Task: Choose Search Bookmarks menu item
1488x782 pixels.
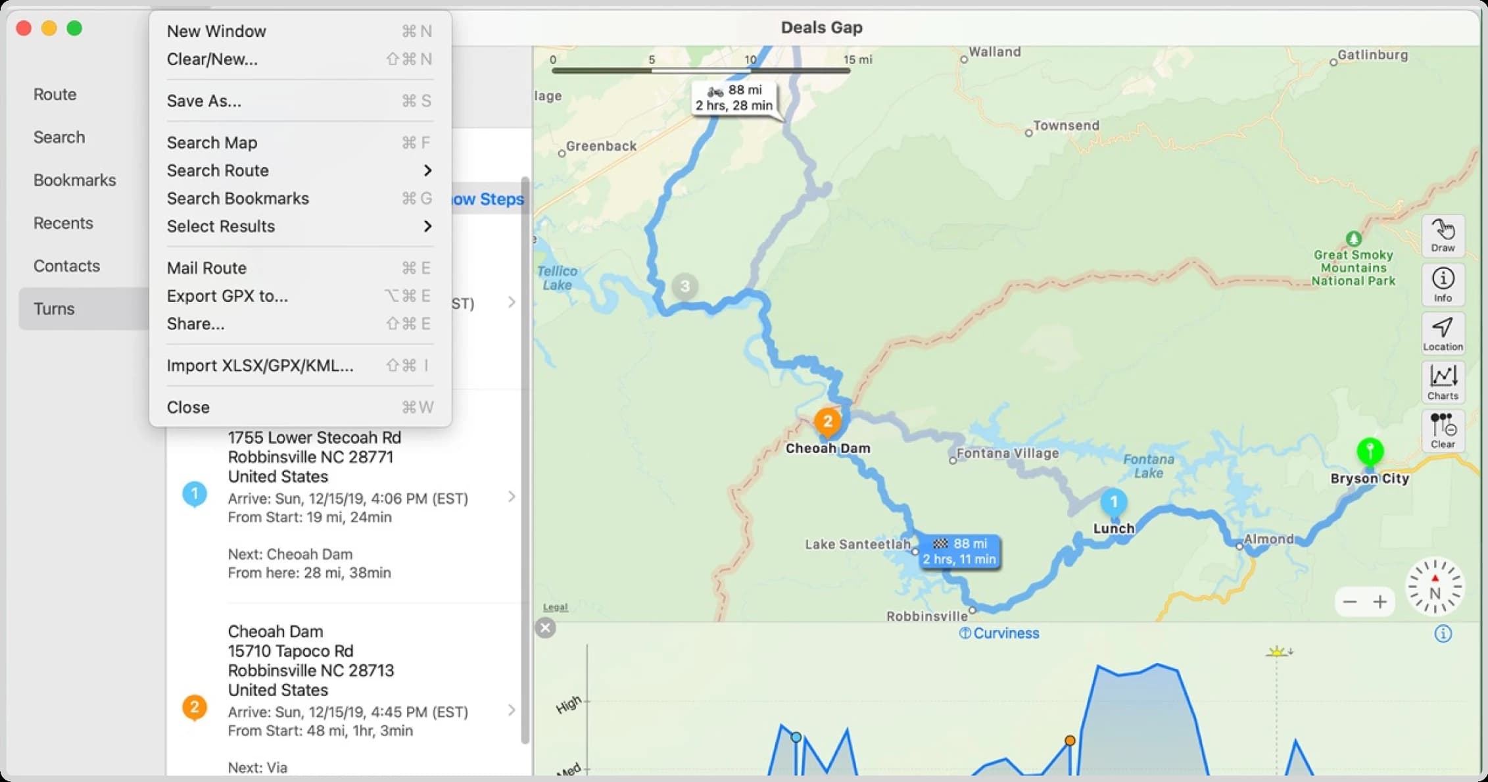Action: tap(300, 199)
